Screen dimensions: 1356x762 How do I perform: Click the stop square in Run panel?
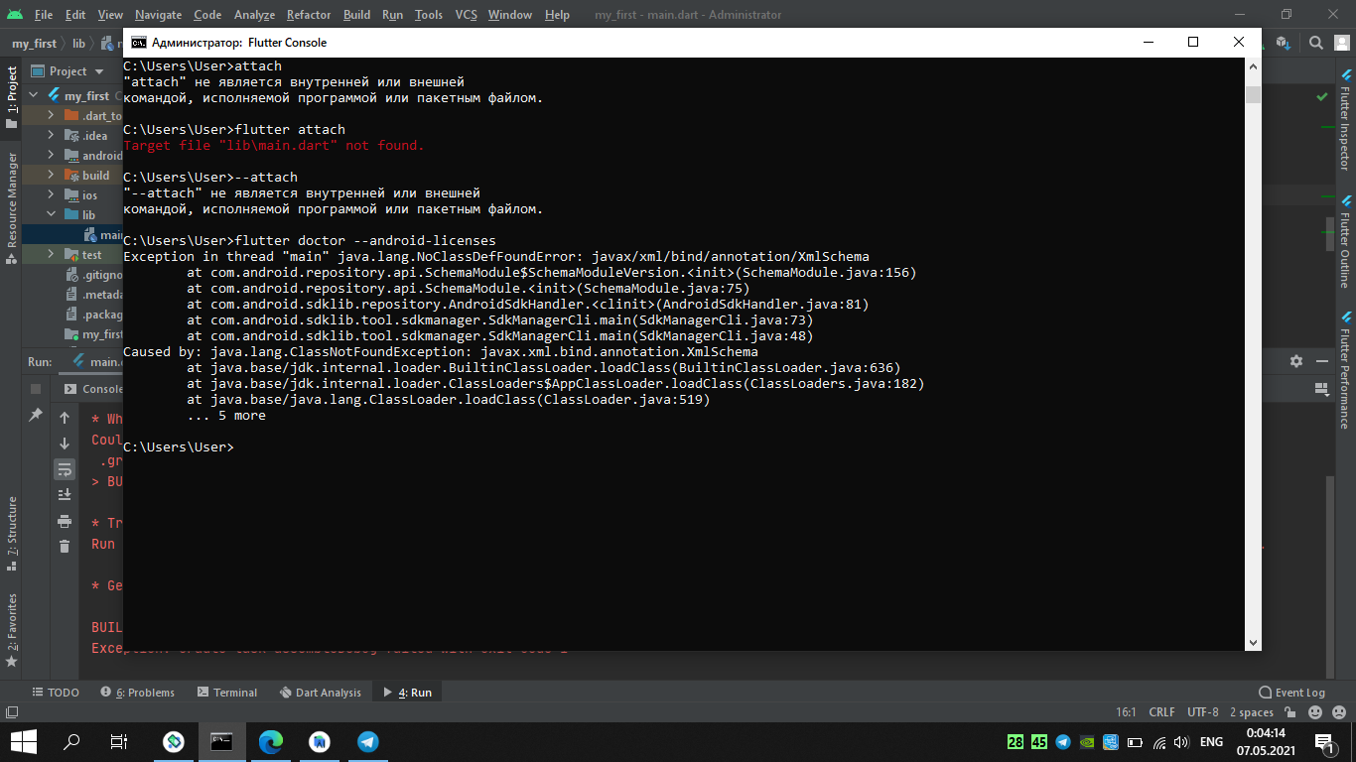pyautogui.click(x=36, y=389)
